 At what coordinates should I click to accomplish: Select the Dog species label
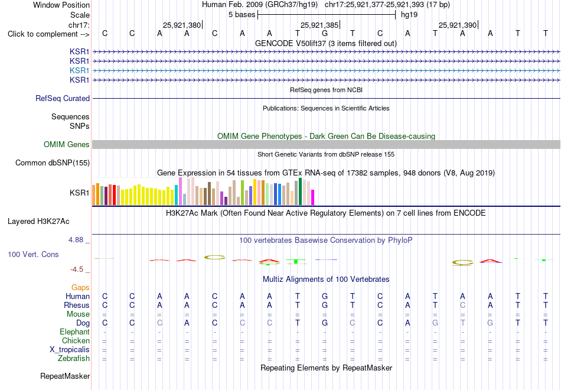[83, 323]
